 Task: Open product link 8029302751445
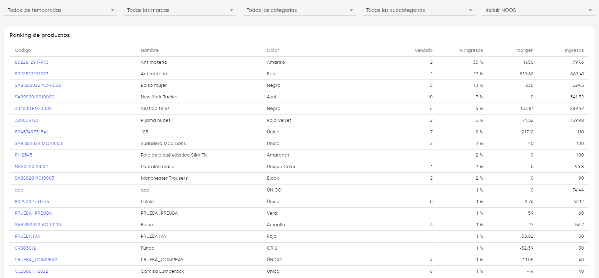[x=32, y=201]
